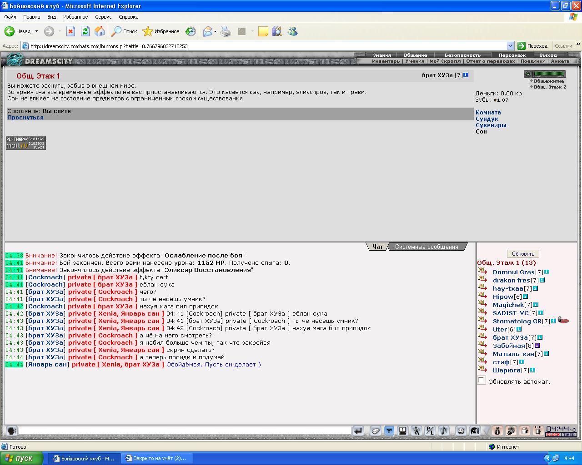Viewport: 582px width, 465px height.
Task: Click private-message arrow icon beside Шарюга
Action: click(x=483, y=370)
